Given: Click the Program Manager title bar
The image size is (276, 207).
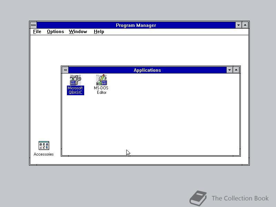Looking at the screenshot, I should point(136,25).
